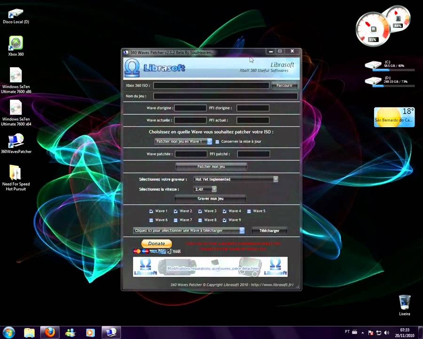
Task: Open the Xbox 360 desktop shortcut
Action: point(16,46)
